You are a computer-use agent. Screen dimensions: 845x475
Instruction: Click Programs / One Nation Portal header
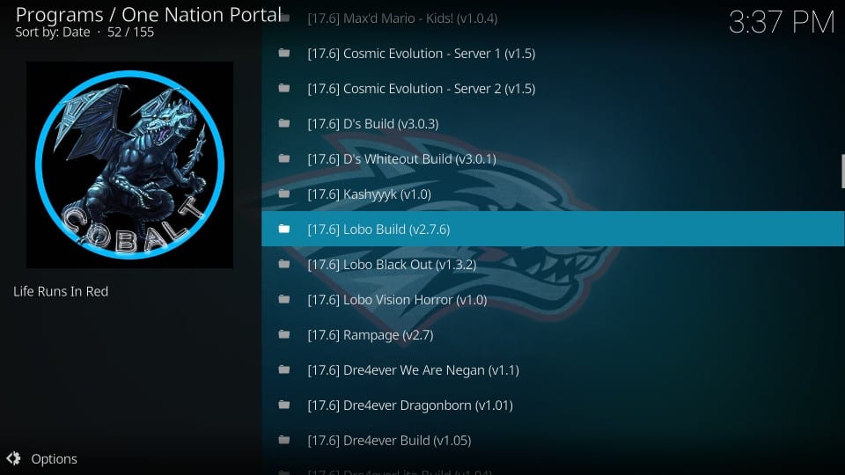[x=149, y=15]
